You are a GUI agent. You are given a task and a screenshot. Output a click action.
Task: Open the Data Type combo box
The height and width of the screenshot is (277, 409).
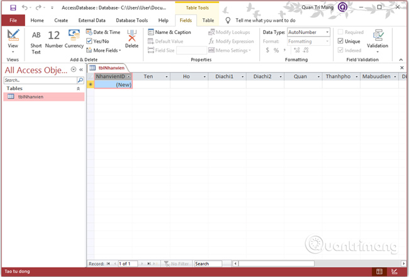pyautogui.click(x=308, y=32)
